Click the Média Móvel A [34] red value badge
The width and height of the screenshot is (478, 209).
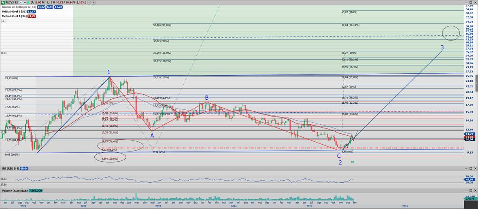(x=32, y=16)
